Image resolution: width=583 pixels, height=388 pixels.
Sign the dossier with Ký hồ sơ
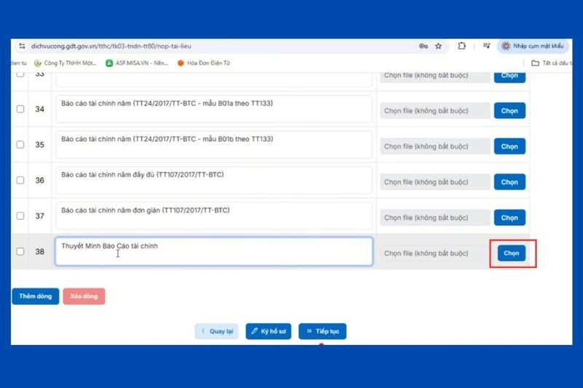coord(268,331)
